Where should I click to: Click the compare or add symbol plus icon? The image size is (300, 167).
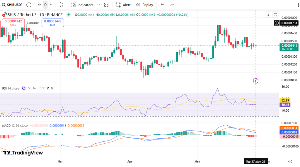pyautogui.click(x=29, y=5)
